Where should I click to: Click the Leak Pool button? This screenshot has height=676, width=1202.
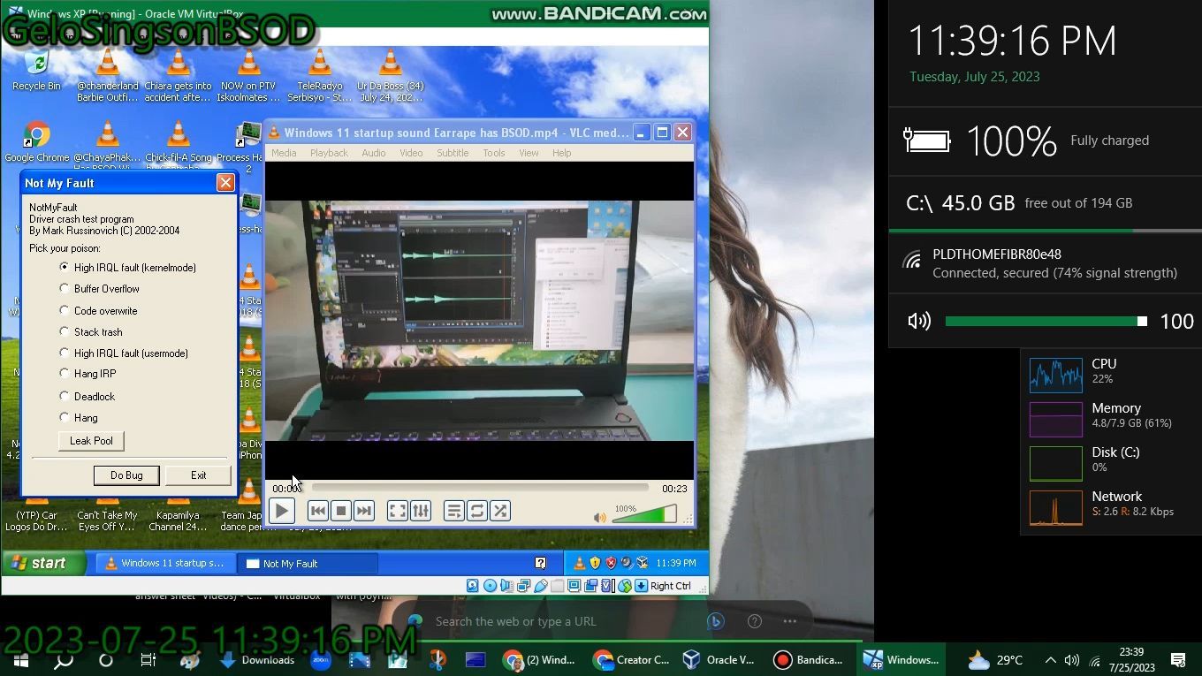pos(91,441)
